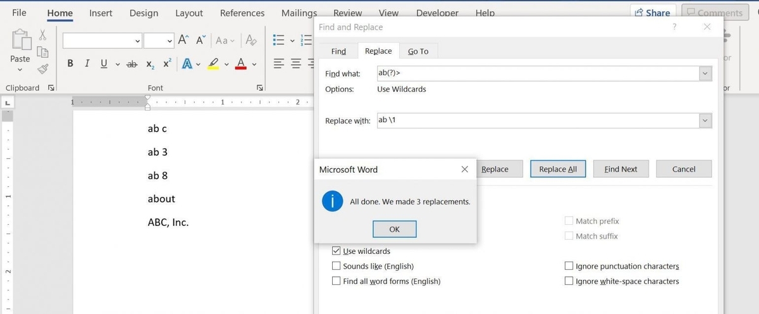Click the Find Next button
759x314 pixels.
tap(620, 169)
